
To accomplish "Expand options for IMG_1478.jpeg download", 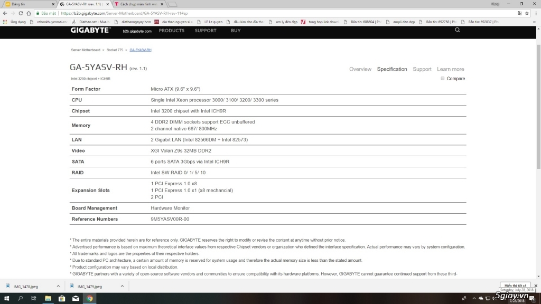I will tap(58, 285).
